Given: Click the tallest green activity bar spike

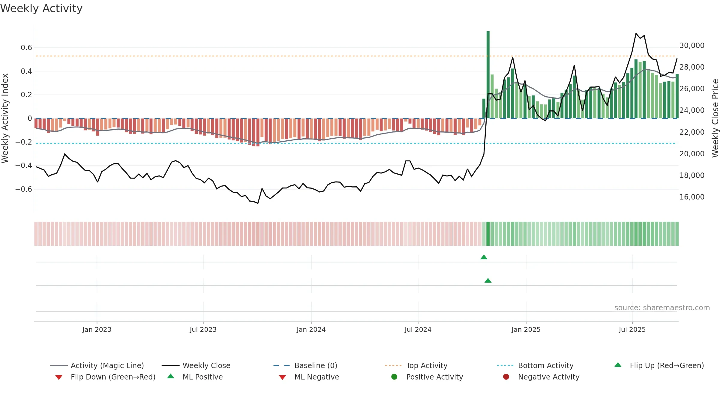Looking at the screenshot, I should click(488, 74).
